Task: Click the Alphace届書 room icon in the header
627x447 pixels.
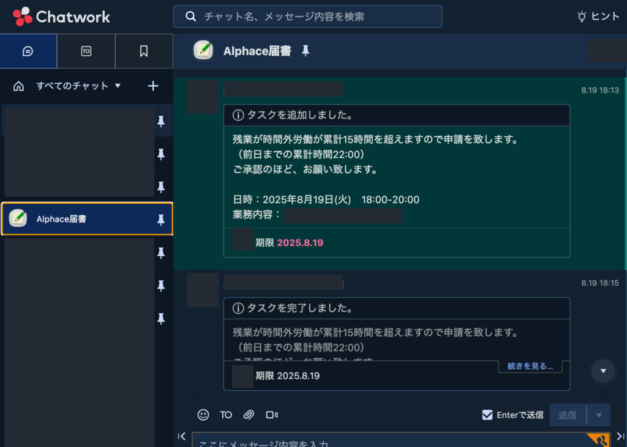Action: 203,51
